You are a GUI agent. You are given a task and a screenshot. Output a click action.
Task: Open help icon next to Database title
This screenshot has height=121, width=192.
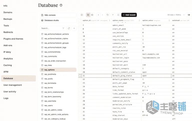coord(61,5)
